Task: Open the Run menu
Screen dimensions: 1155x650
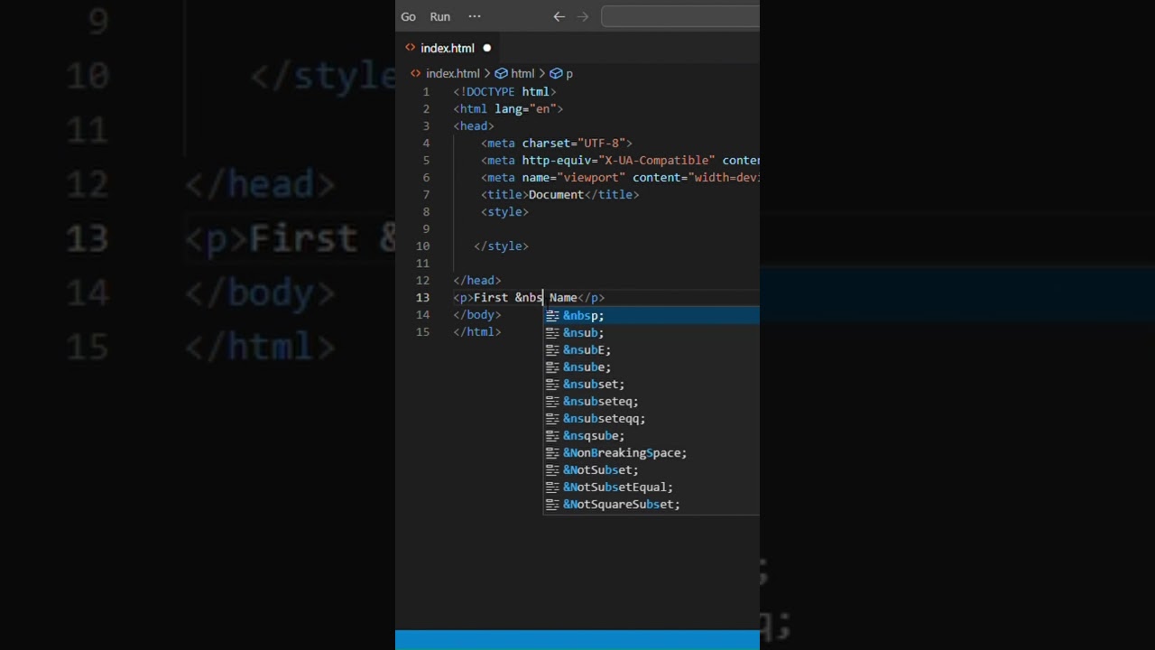Action: coord(439,16)
